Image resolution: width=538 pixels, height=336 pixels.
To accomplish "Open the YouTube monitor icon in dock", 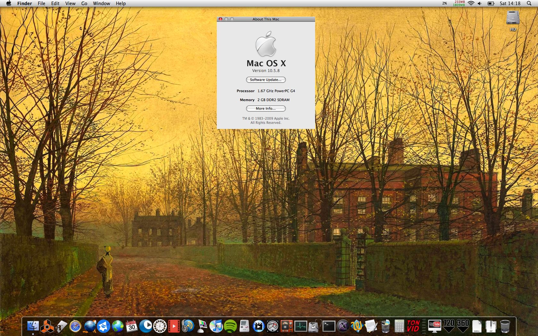I will 435,326.
